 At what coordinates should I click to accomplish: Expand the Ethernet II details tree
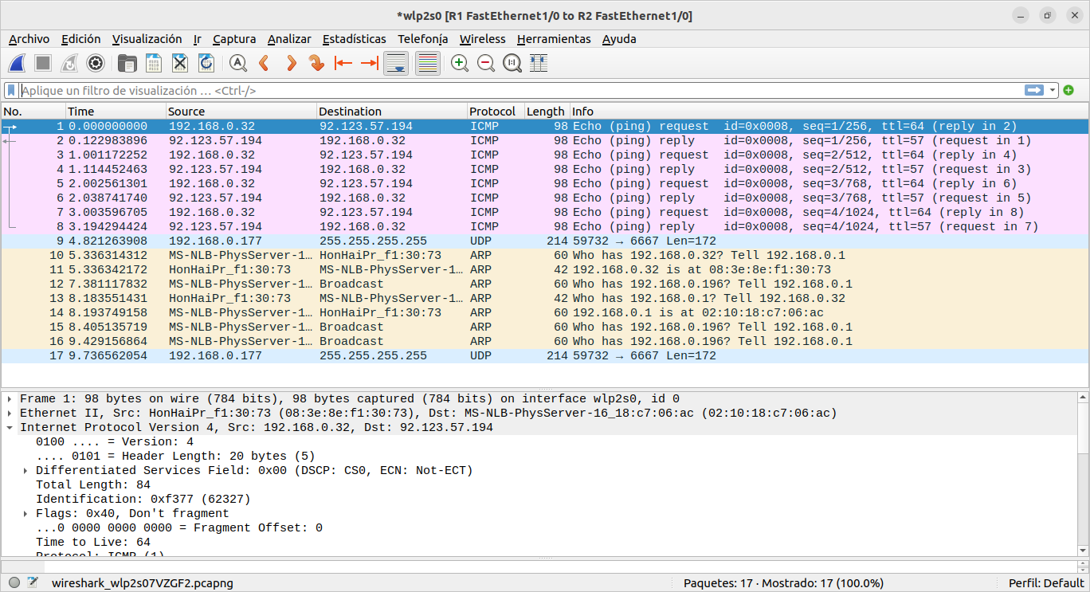[10, 414]
